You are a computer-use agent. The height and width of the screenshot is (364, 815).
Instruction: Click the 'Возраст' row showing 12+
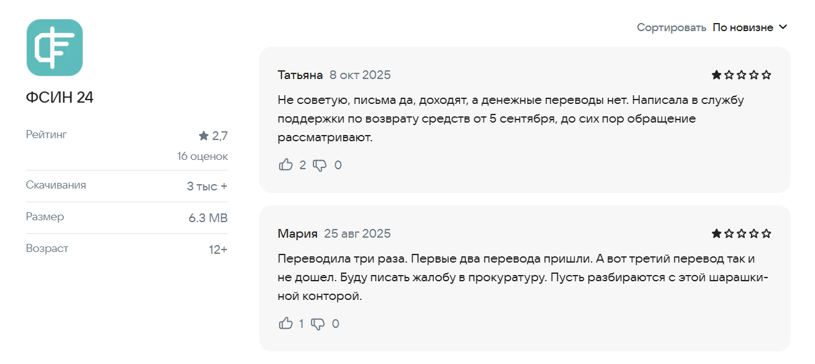tap(127, 249)
